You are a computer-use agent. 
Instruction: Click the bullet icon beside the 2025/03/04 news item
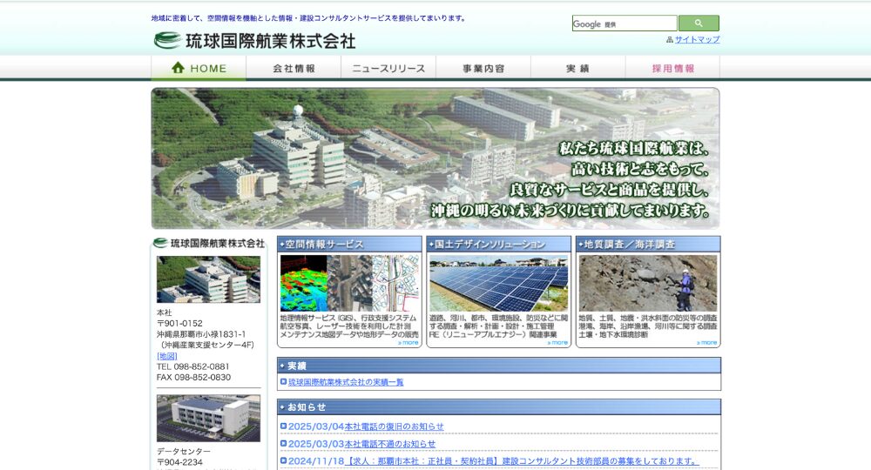[283, 426]
